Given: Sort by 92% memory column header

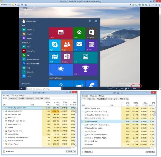Looking at the screenshot, I should click(x=55, y=104).
